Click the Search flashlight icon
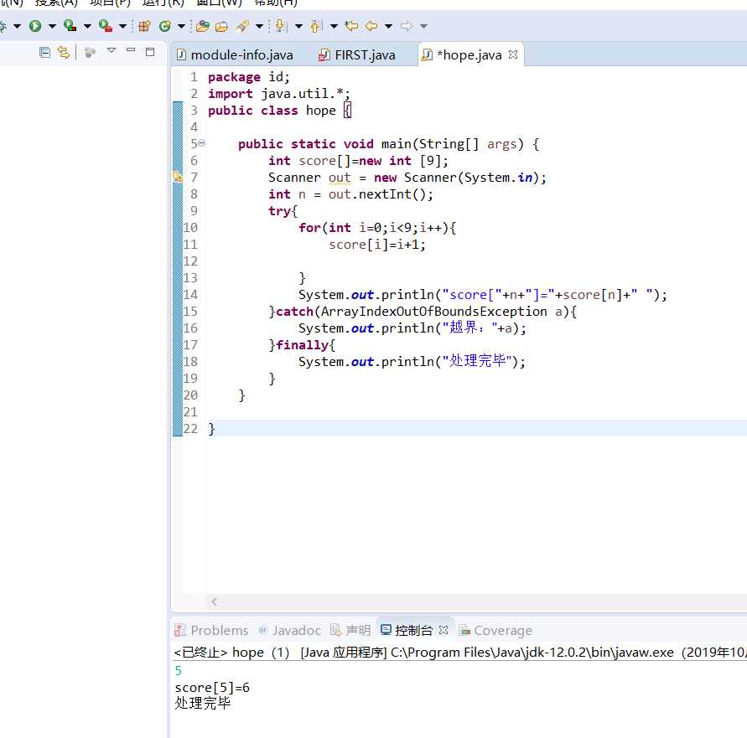 (242, 26)
